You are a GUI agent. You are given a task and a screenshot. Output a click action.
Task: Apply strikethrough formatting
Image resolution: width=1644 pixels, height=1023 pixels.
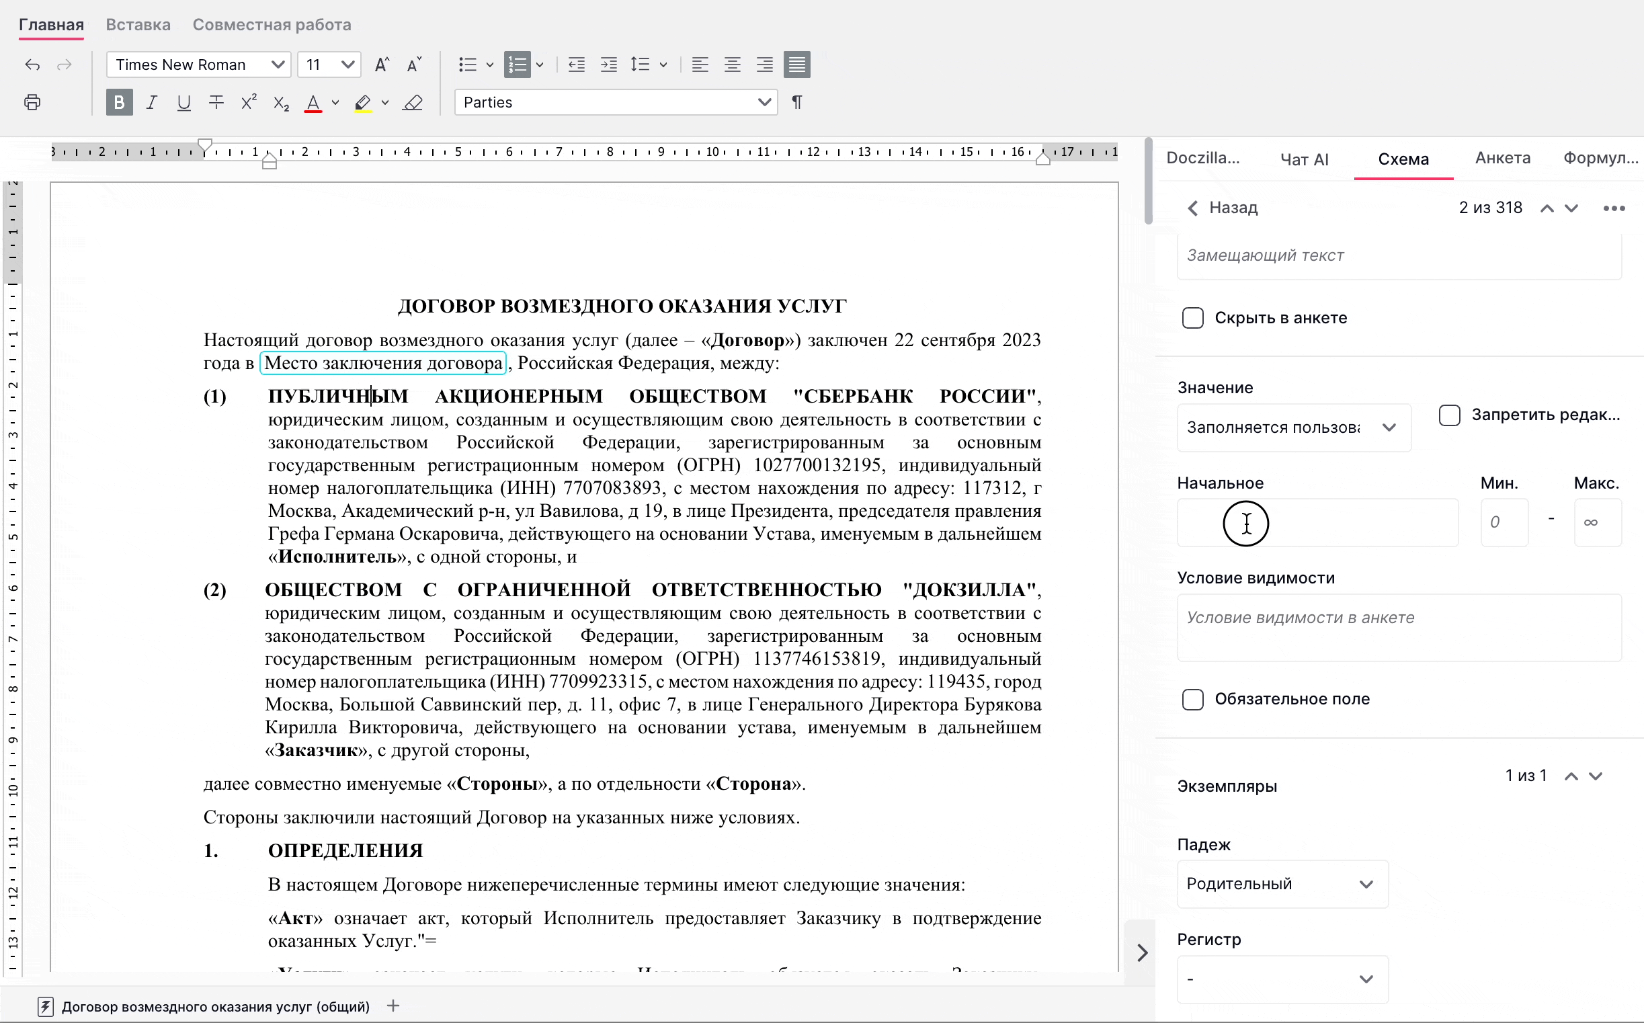(x=216, y=103)
